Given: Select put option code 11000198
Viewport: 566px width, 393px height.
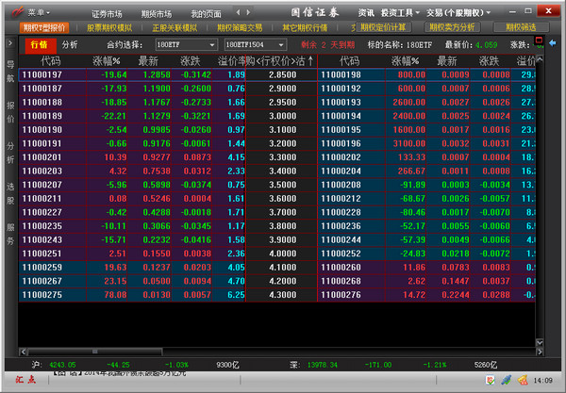Looking at the screenshot, I should pos(341,75).
